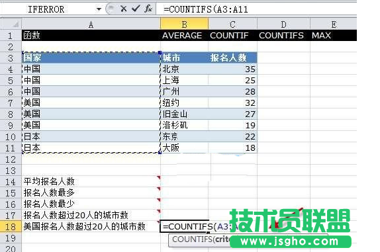The height and width of the screenshot is (252, 380).
Task: Click the 美国报名人数超过20人的城市数 cell
Action: coord(91,227)
